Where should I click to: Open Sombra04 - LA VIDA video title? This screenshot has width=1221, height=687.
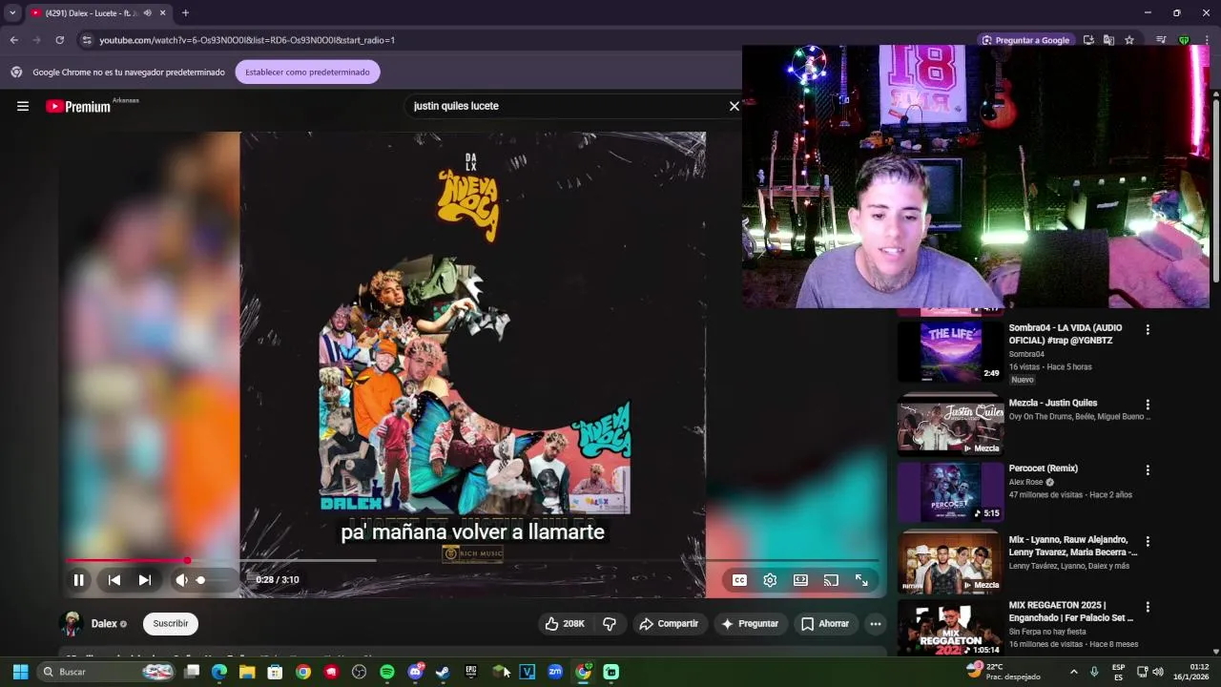pyautogui.click(x=1065, y=334)
